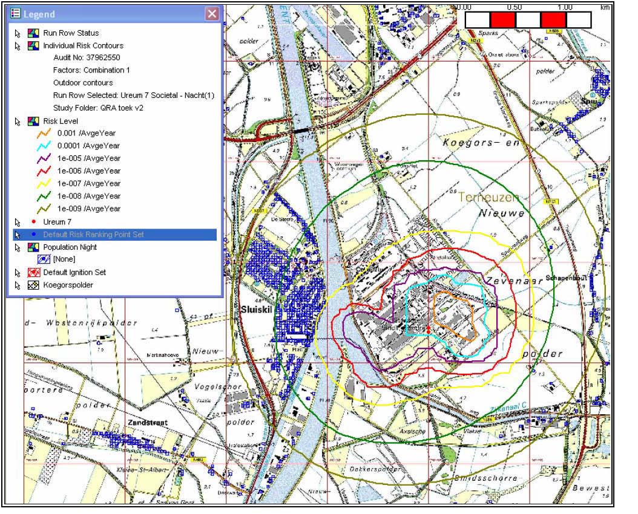Click the red Ureum 7 dot icon
Image resolution: width=638 pixels, height=514 pixels.
click(34, 221)
